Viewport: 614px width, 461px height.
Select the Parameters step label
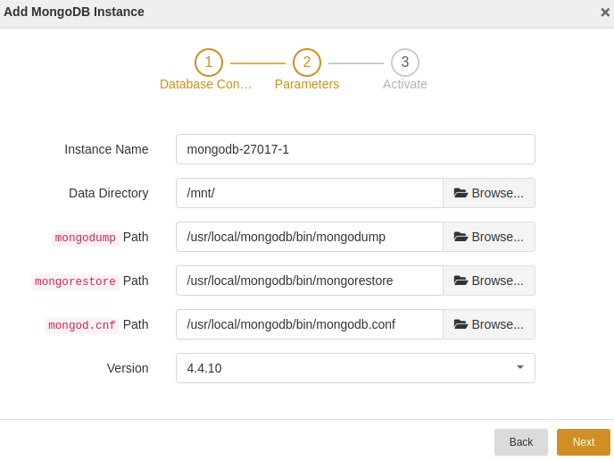[x=307, y=84]
